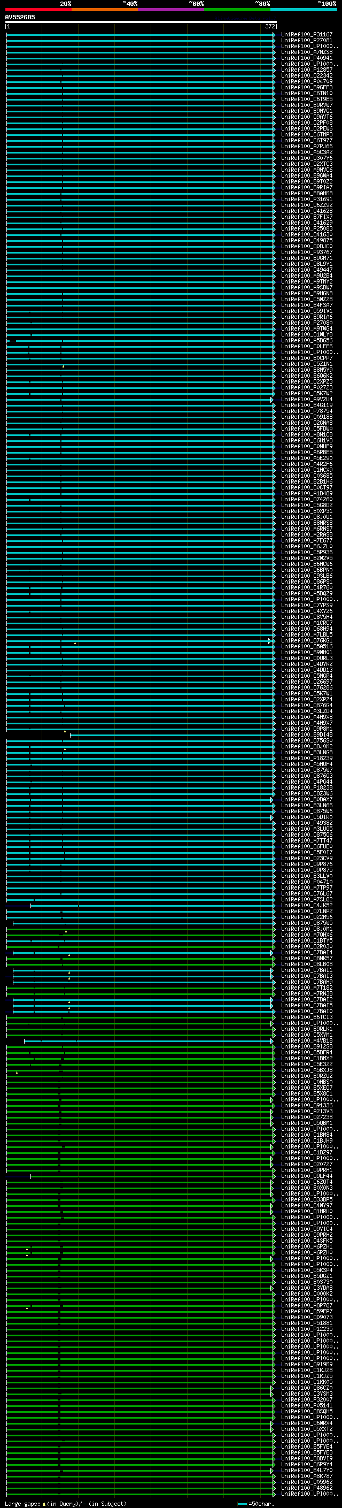Click the white query sequence bar
The image size is (342, 1508).
[141, 21]
